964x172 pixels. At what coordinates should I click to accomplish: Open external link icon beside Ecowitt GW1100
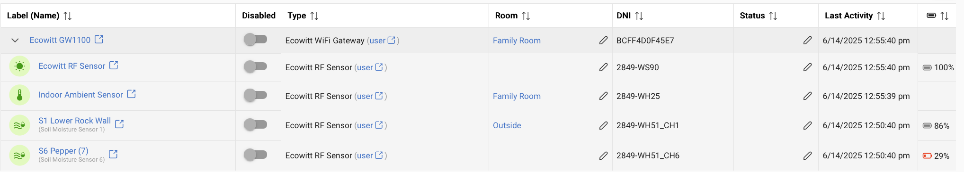click(x=99, y=40)
